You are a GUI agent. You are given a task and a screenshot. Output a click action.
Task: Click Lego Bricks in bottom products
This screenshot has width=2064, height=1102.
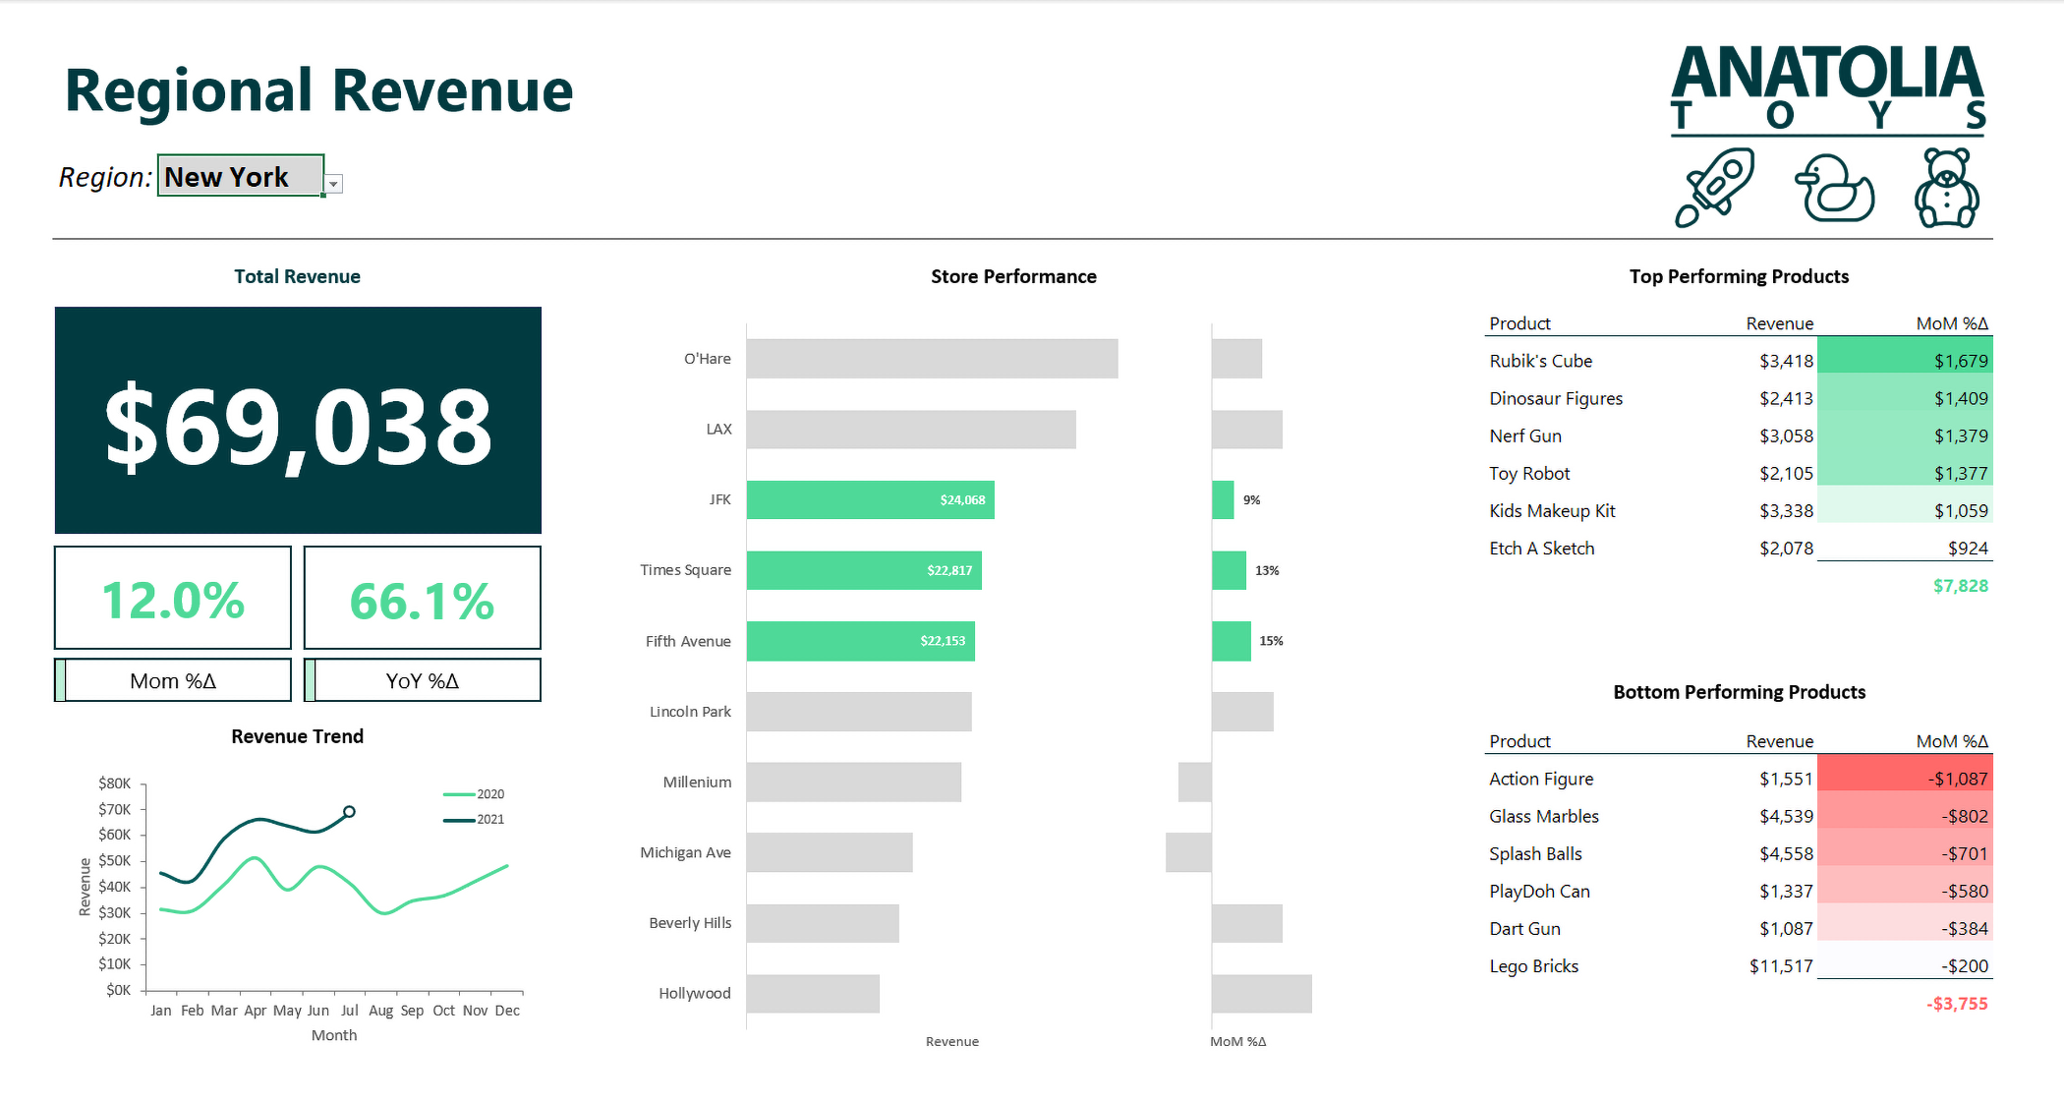coord(1533,966)
